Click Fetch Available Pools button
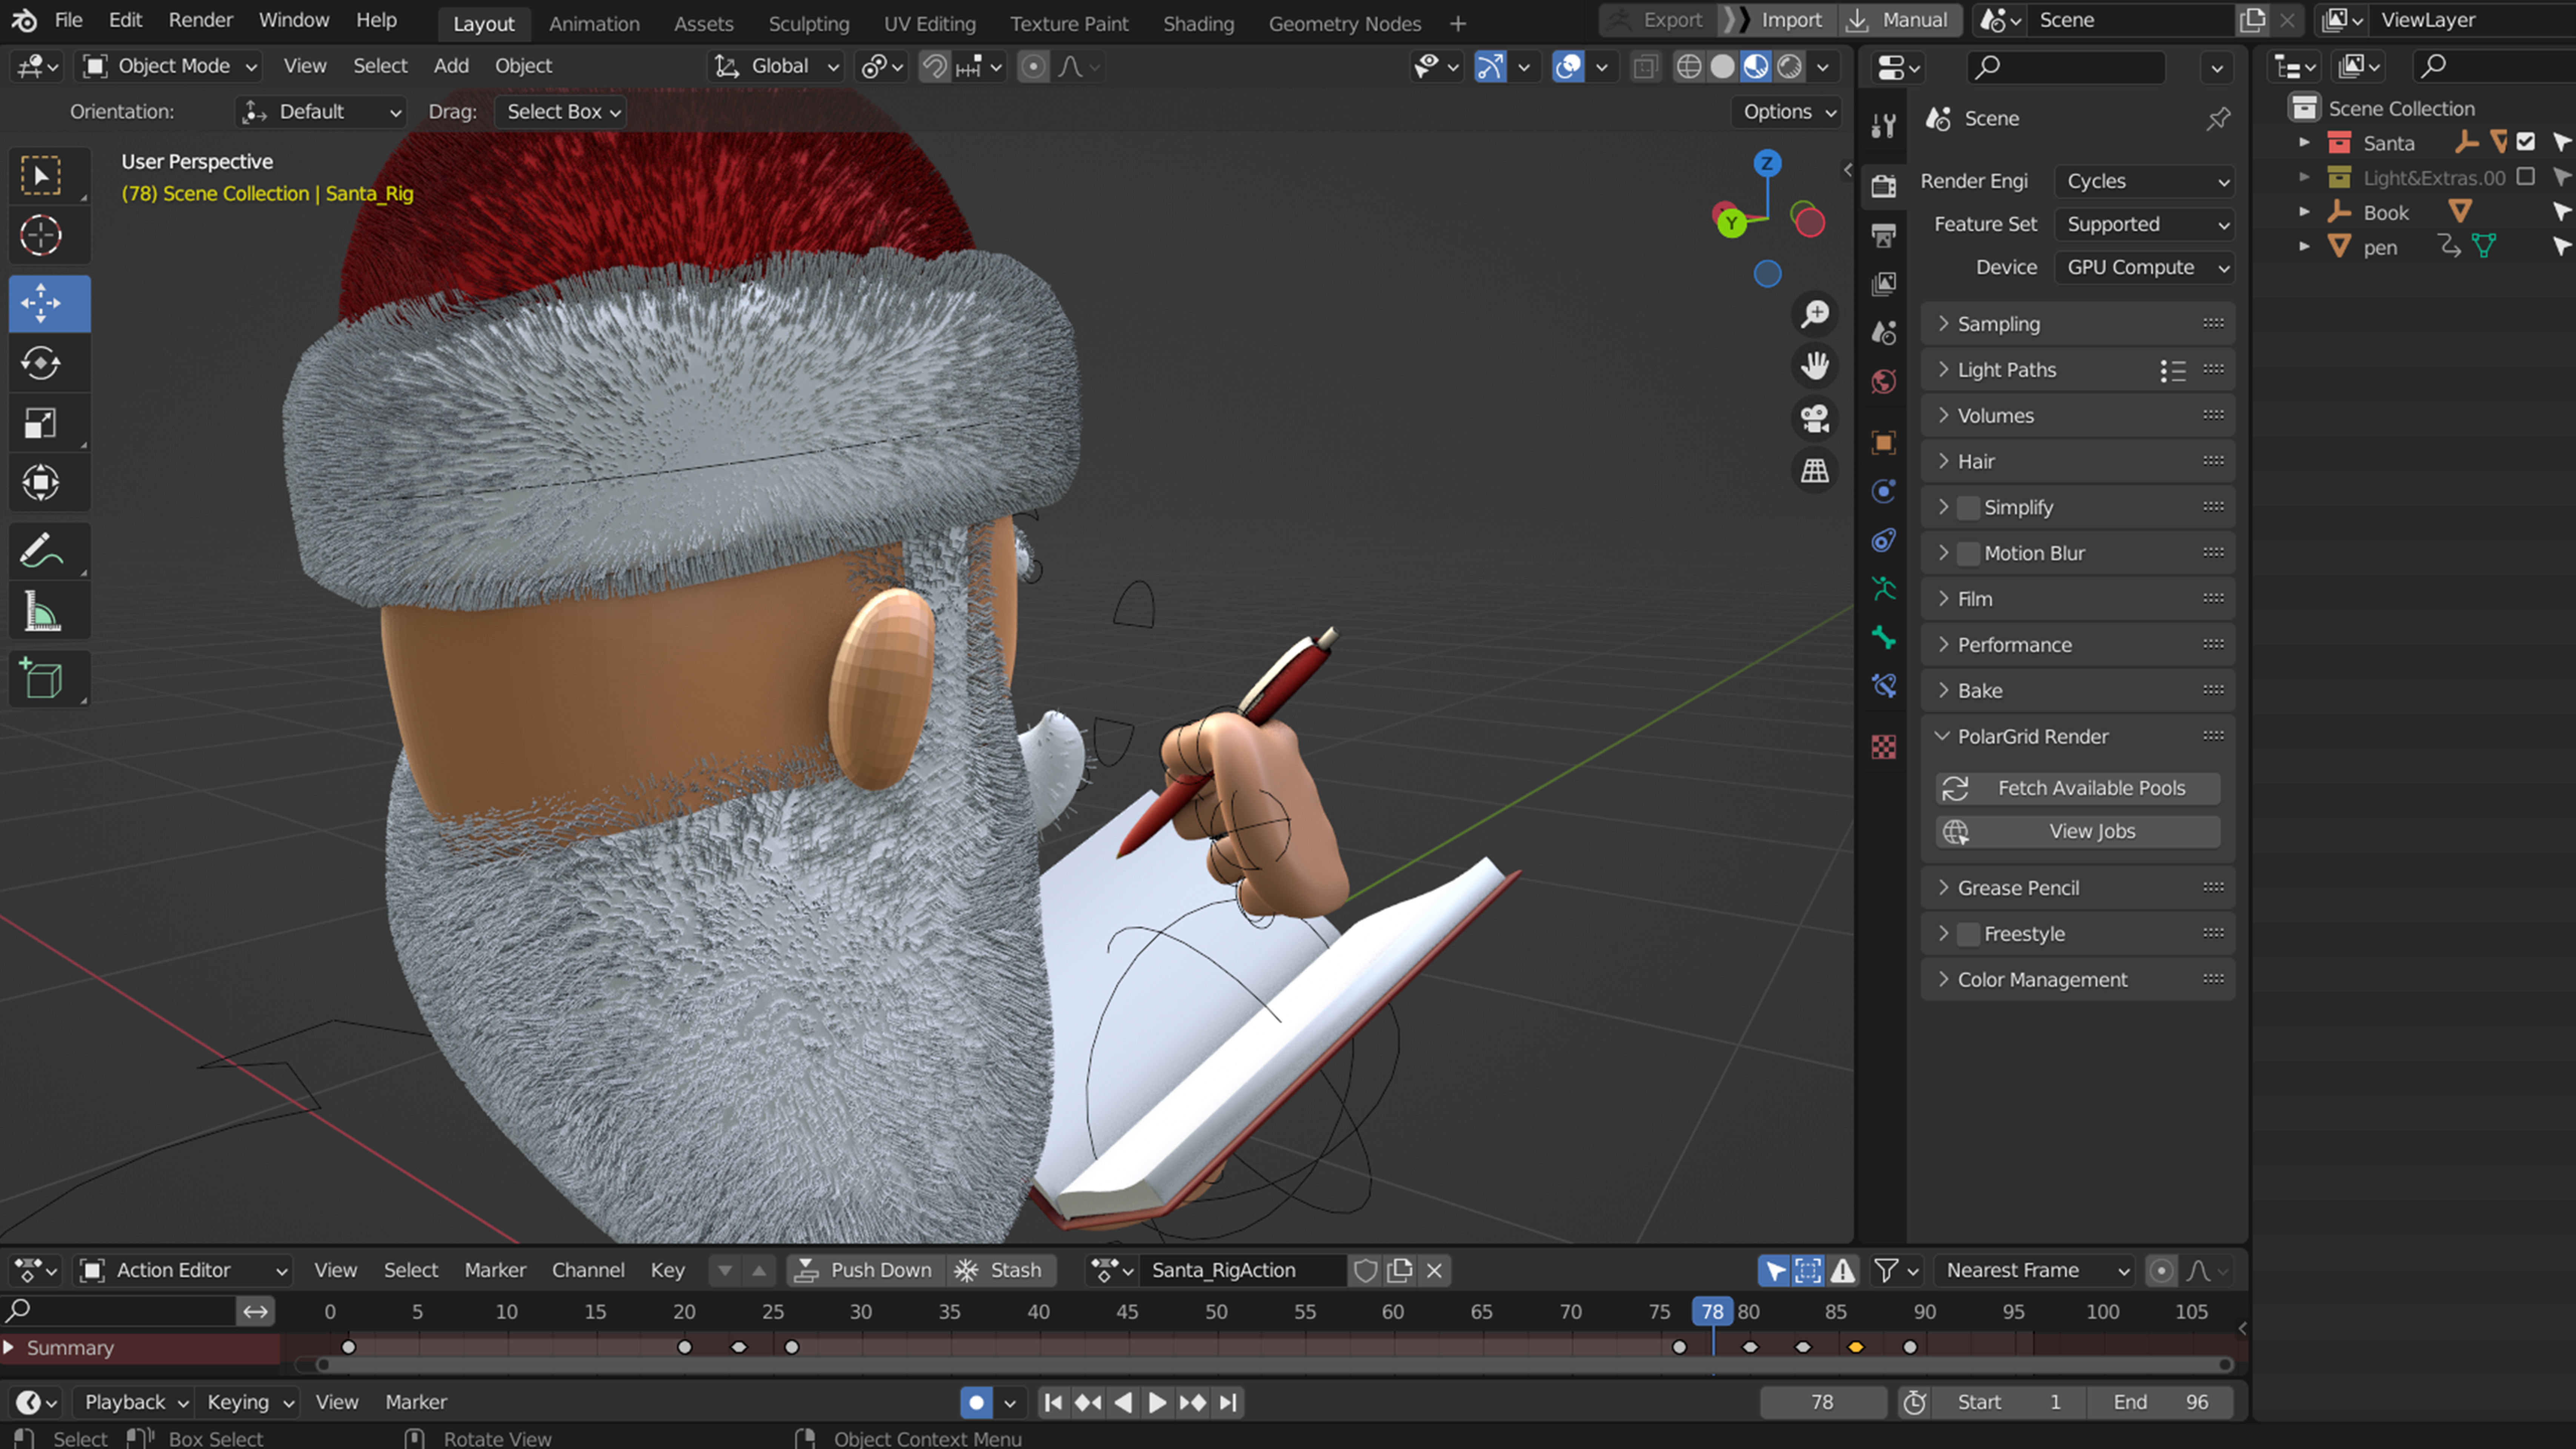 coord(2078,789)
